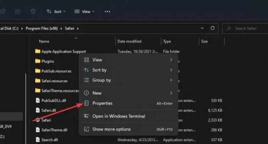Image resolution: width=268 pixels, height=144 pixels.
Task: Expand the New submenu arrow
Action: 171,93
